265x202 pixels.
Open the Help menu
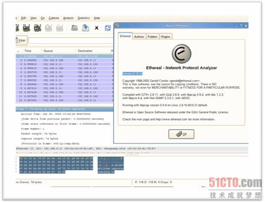pyautogui.click(x=97, y=18)
